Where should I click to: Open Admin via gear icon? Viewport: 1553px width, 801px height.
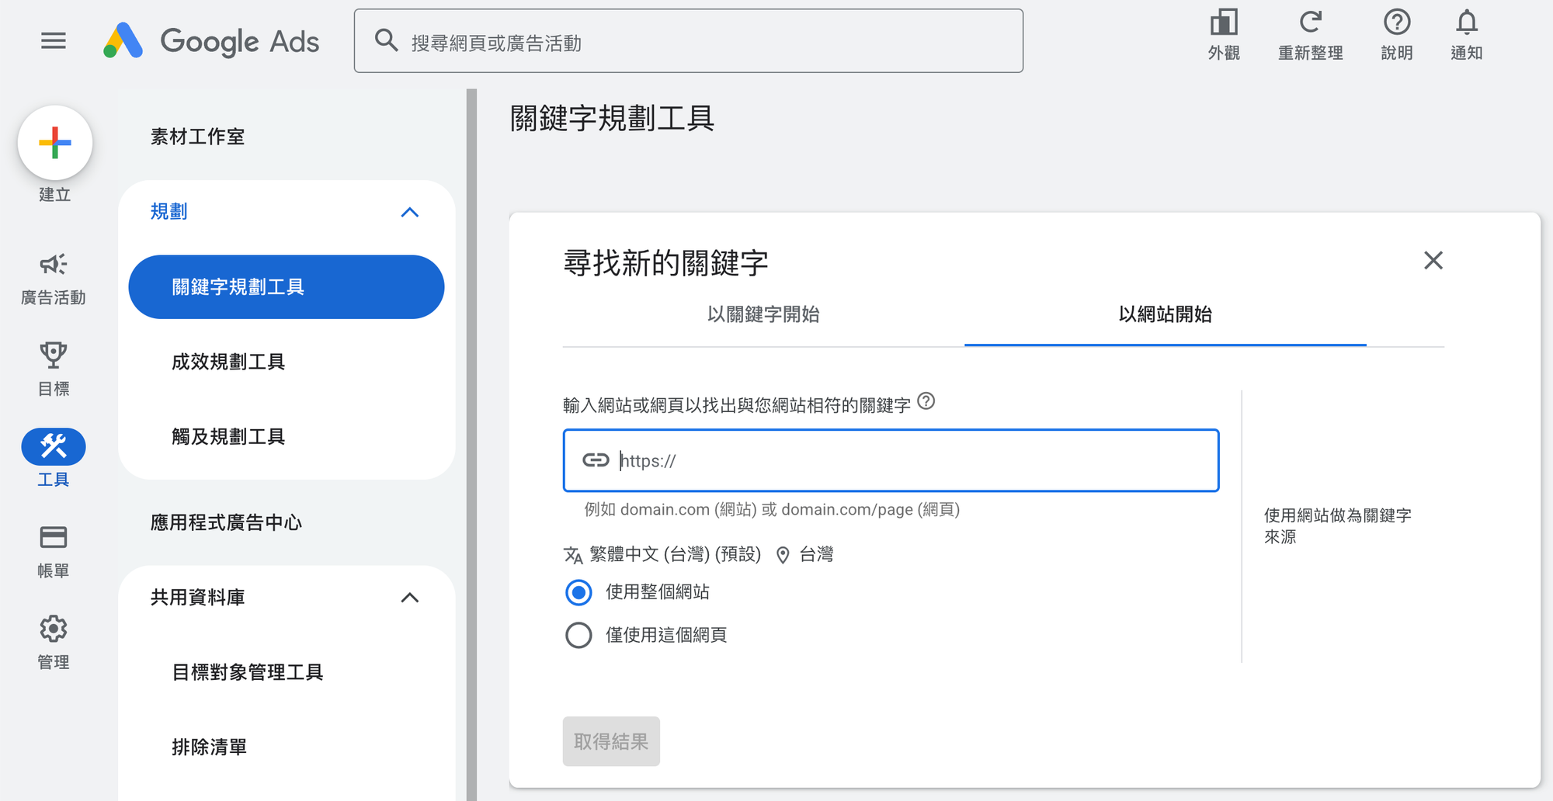(53, 629)
